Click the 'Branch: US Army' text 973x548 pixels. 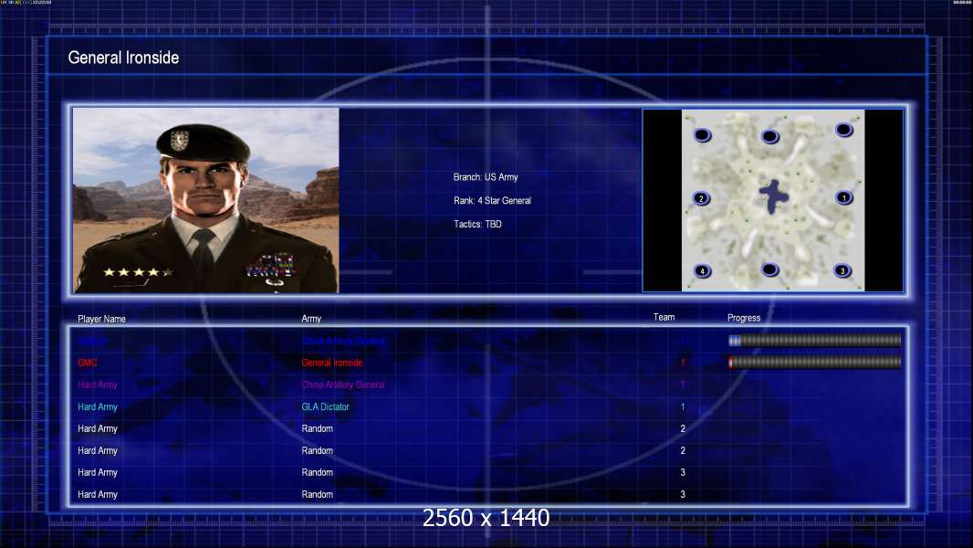486,177
